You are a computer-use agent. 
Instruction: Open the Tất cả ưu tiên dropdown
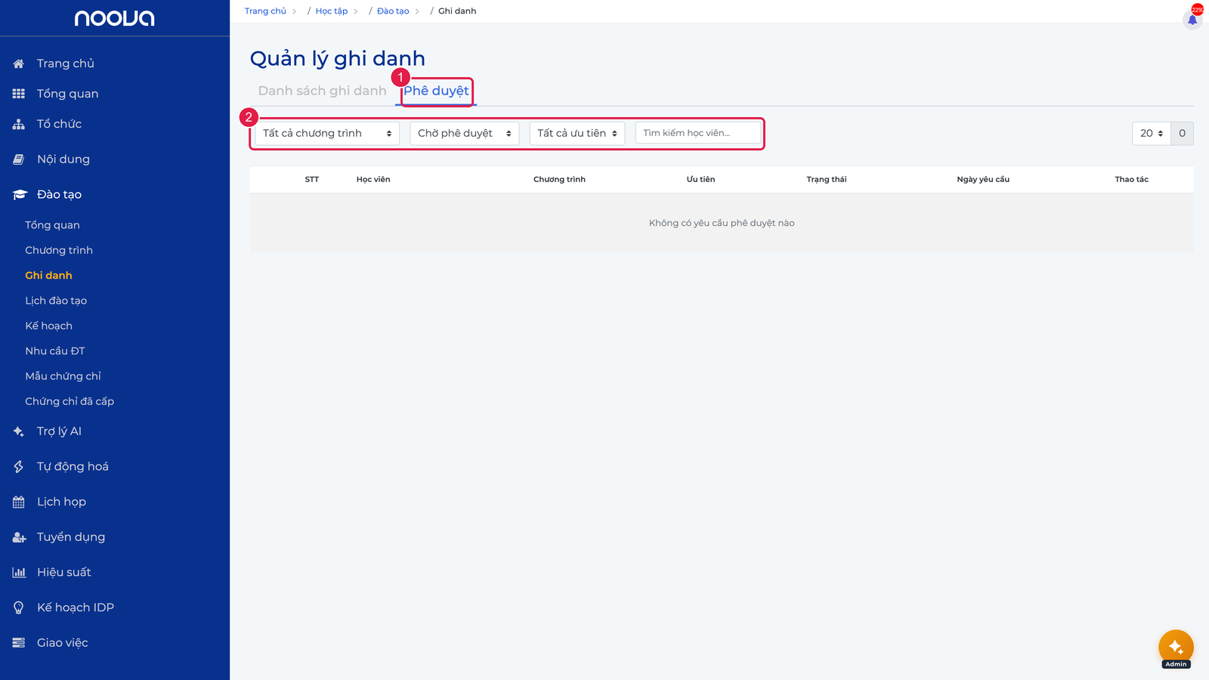click(577, 133)
